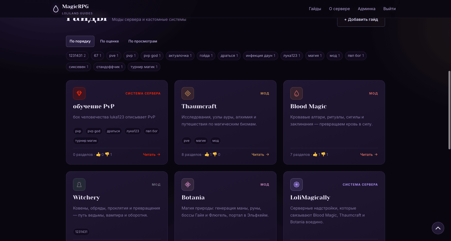Click Читать on Blood Magic card
This screenshot has height=241, width=451.
tap(369, 154)
